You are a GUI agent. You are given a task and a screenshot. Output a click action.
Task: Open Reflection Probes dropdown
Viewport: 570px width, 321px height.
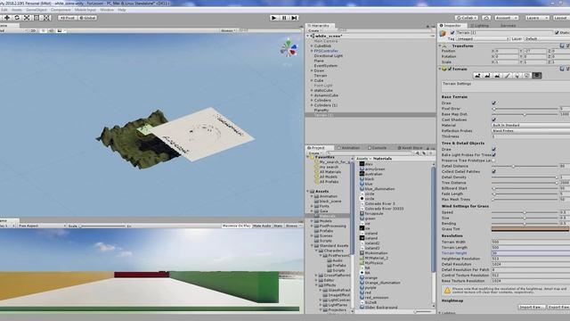[x=531, y=130]
